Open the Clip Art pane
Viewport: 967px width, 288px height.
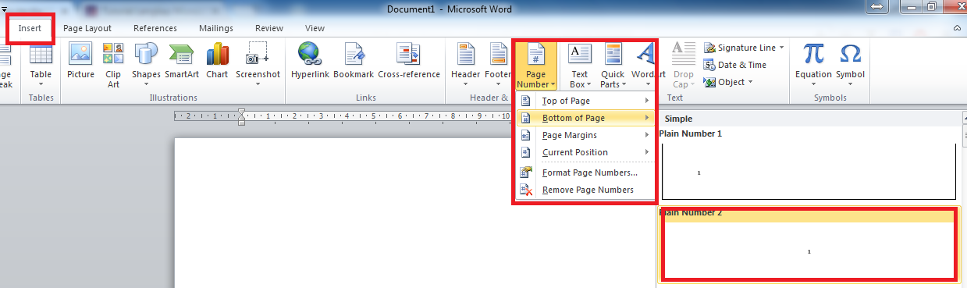point(113,66)
